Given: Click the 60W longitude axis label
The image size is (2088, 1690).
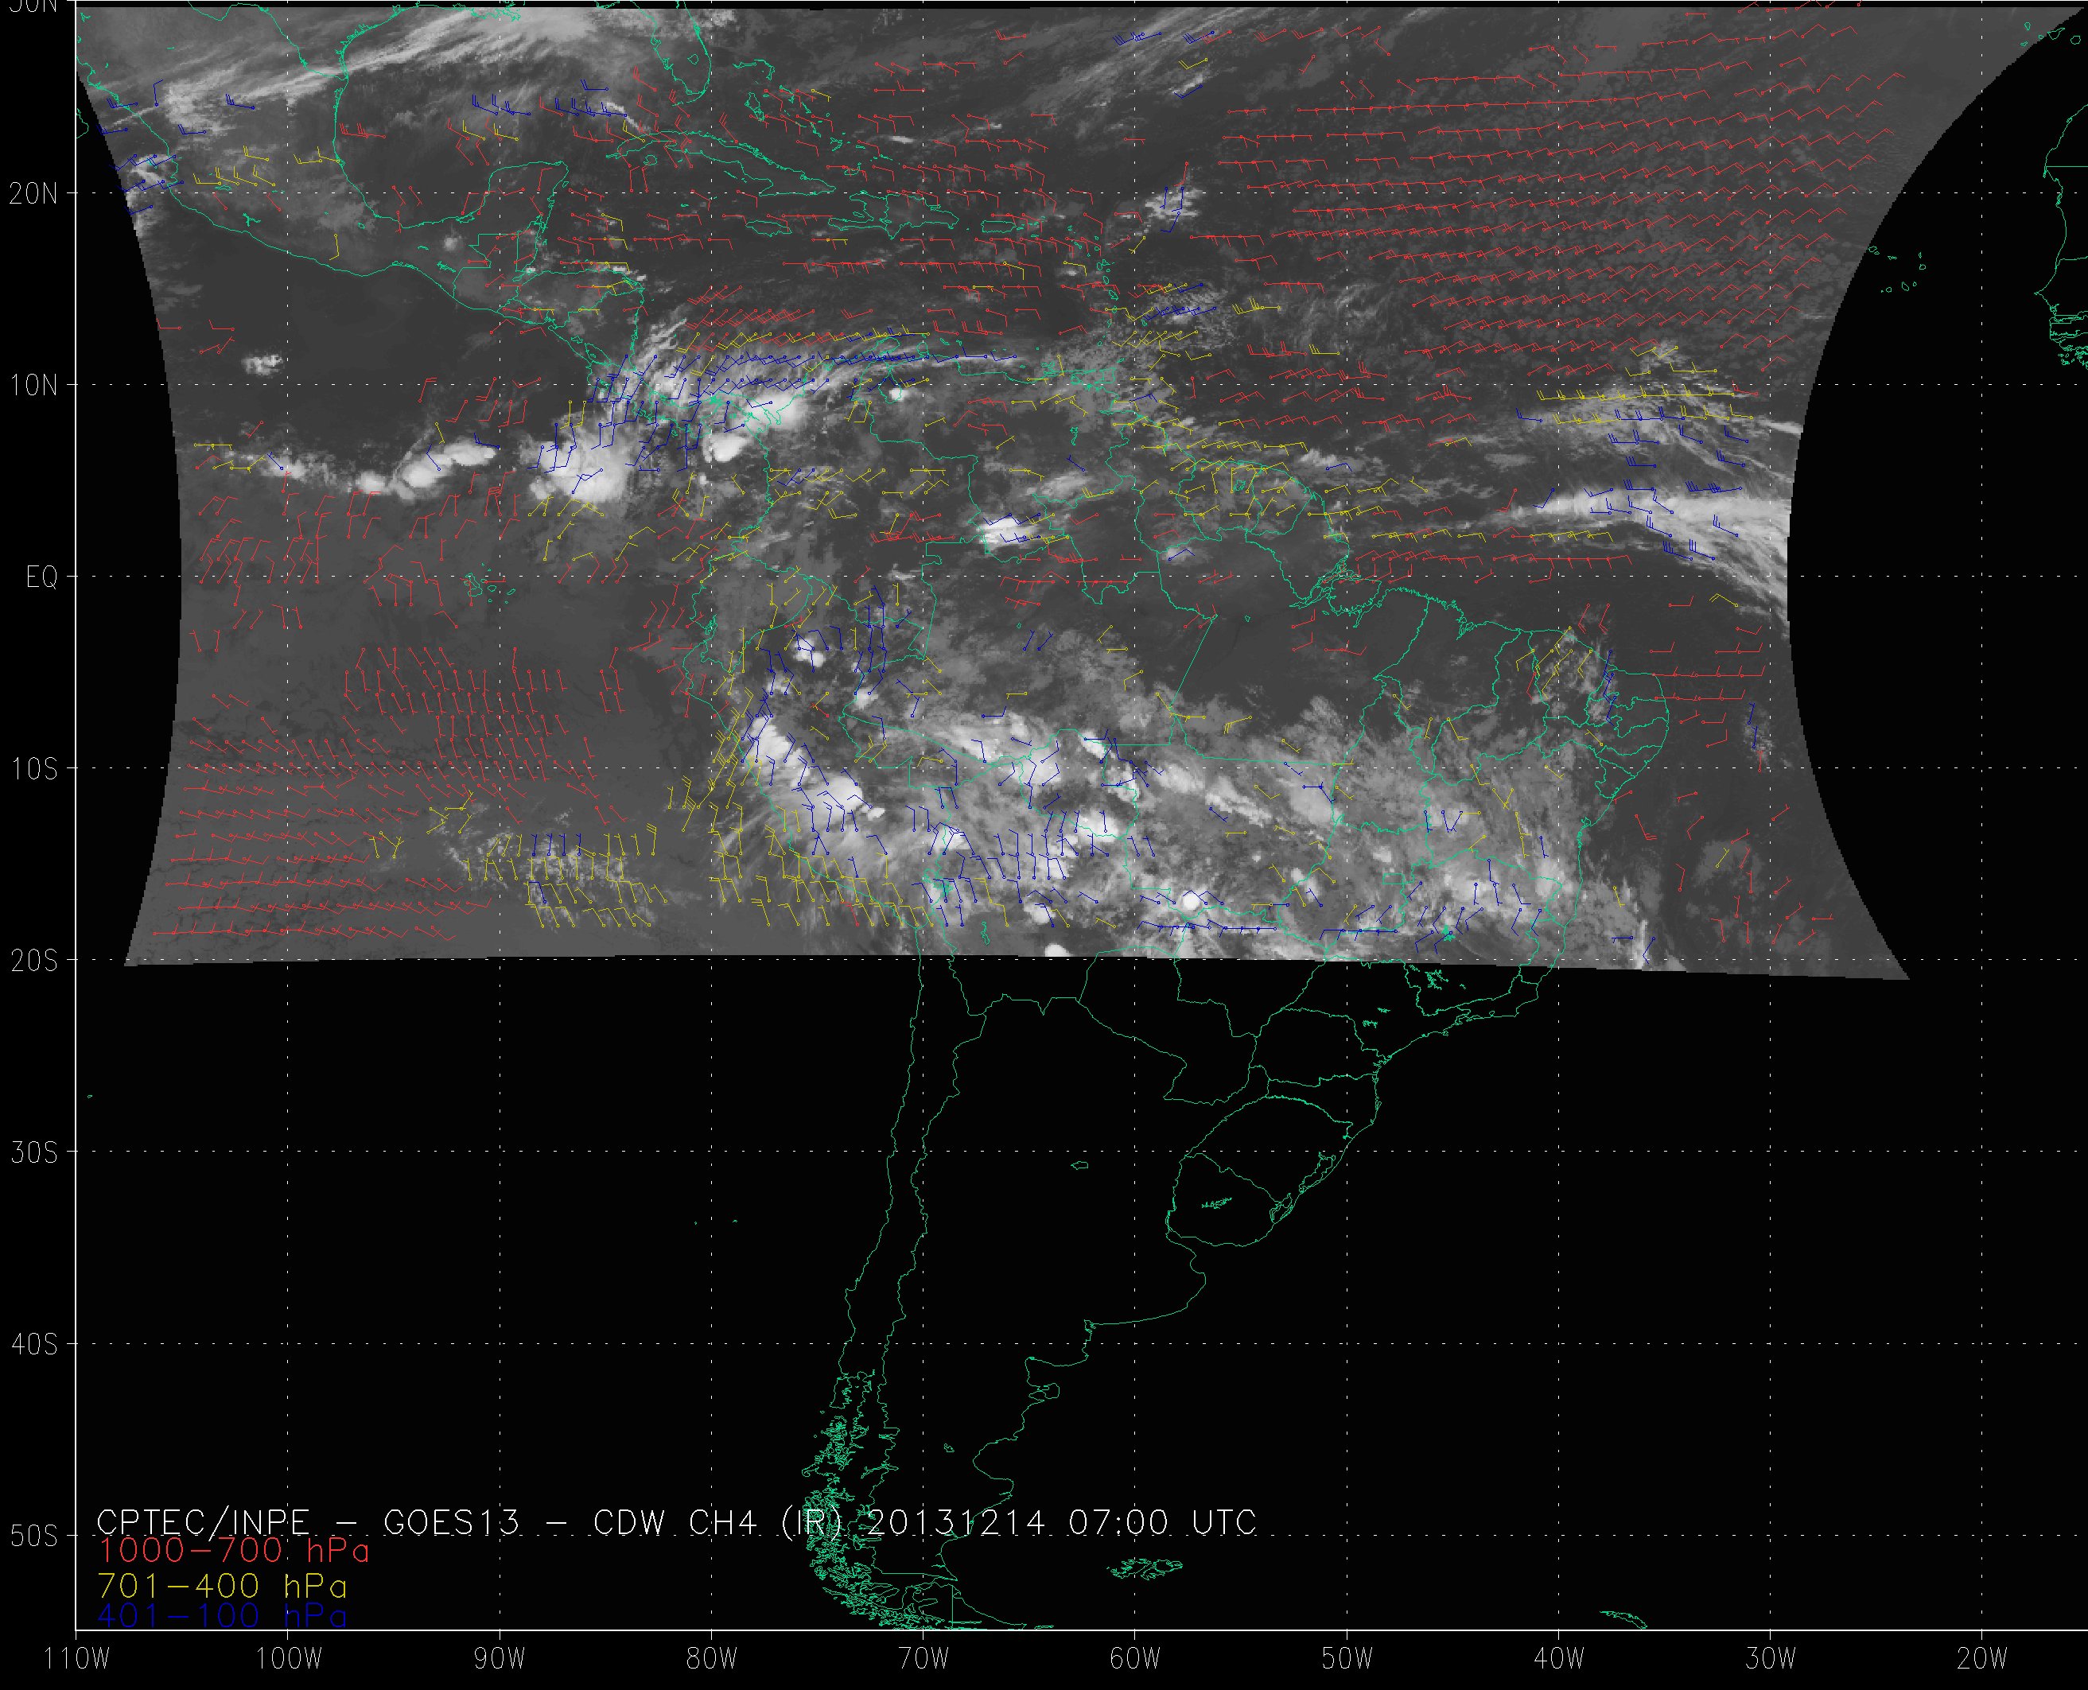Looking at the screenshot, I should 1135,1659.
